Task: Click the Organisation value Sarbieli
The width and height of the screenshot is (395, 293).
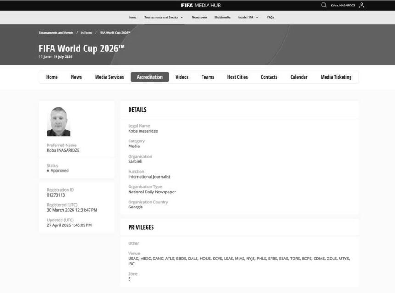Action: (135, 161)
